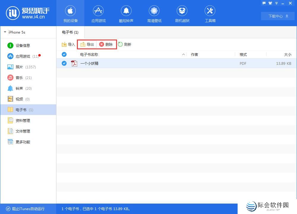Open the 应用游戏 App Store icon in top bar
Screen dimensions: 297x214
(x=98, y=14)
